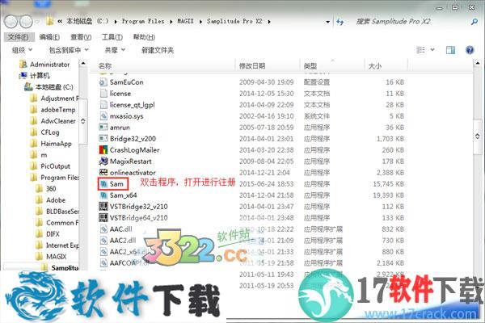Select the VSTBridge32_v210 application icon
The height and width of the screenshot is (323, 485).
point(103,207)
